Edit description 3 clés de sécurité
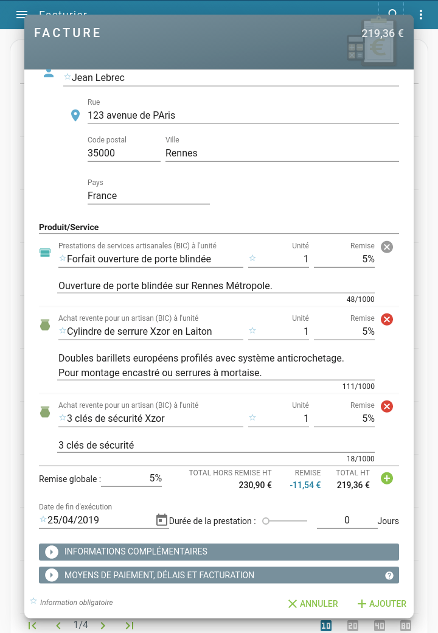The width and height of the screenshot is (438, 633). tap(216, 446)
